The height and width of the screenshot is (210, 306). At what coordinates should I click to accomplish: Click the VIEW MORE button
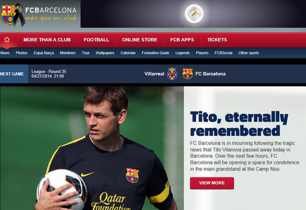pos(212,183)
